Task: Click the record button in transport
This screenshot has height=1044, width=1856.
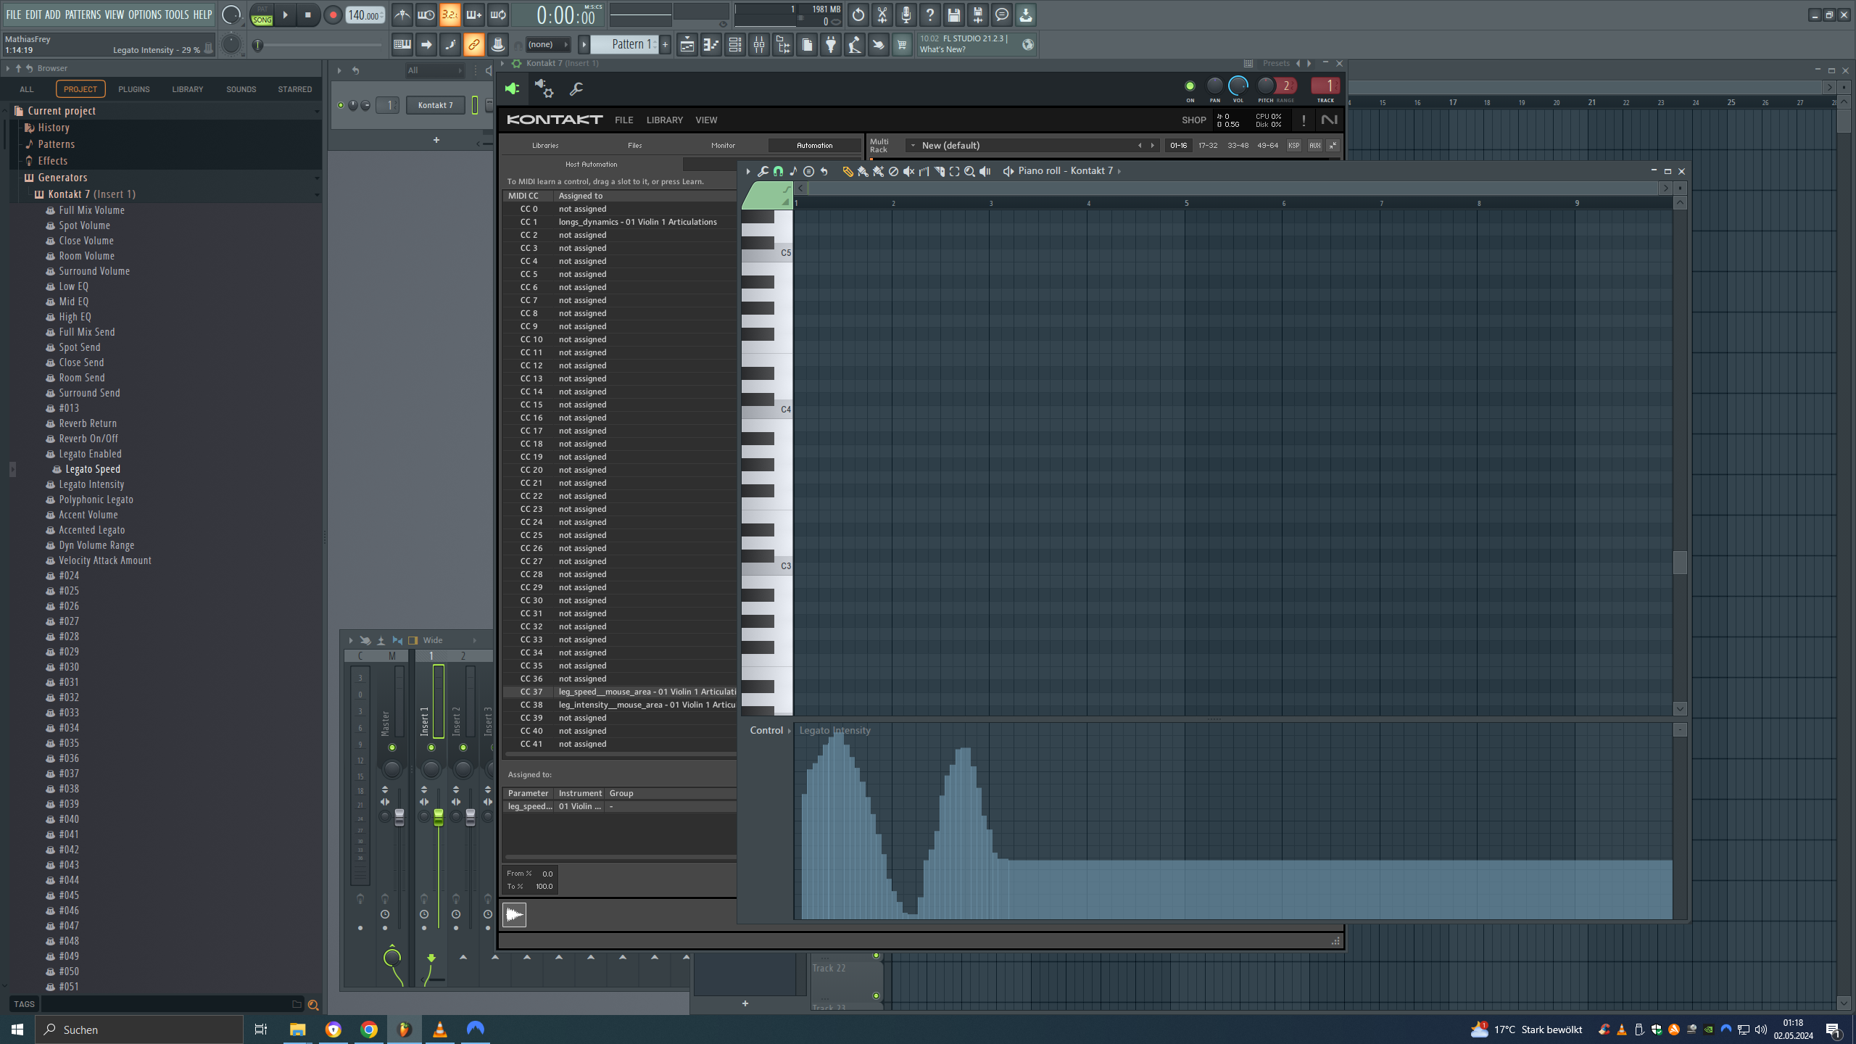Action: pyautogui.click(x=333, y=15)
